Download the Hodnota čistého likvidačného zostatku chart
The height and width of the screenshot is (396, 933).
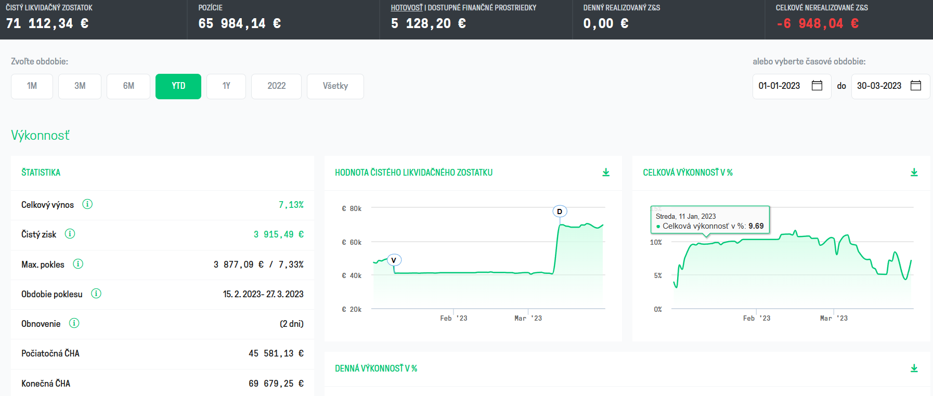[606, 173]
